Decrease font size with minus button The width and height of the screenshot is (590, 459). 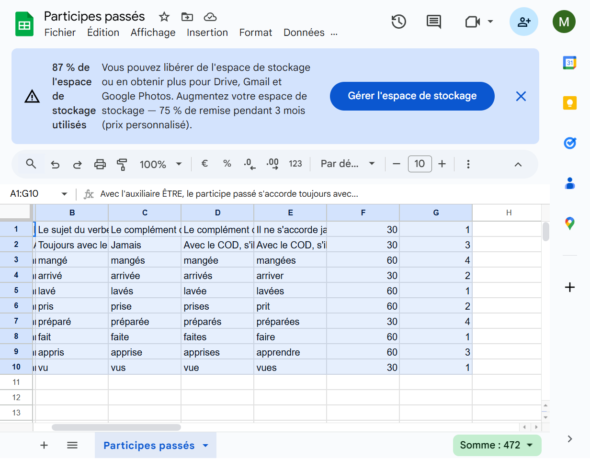pos(396,164)
